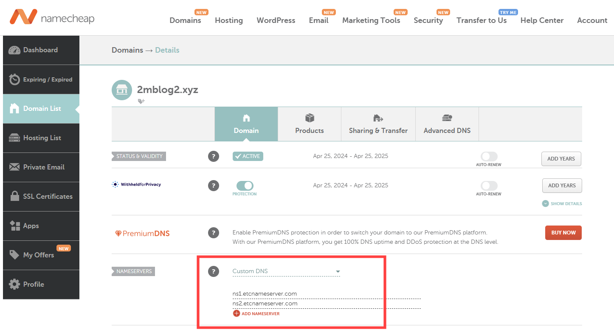
Task: Expand Show Details for privacy
Action: [x=562, y=204]
